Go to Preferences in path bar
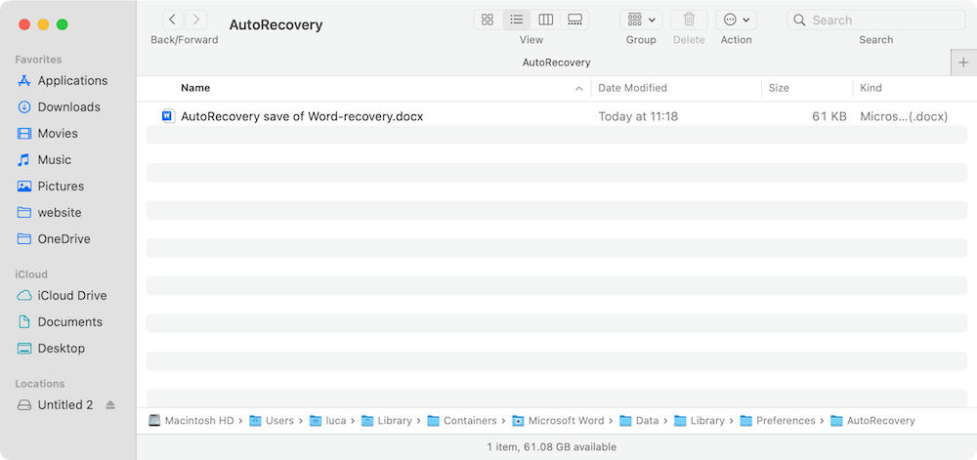 [779, 421]
